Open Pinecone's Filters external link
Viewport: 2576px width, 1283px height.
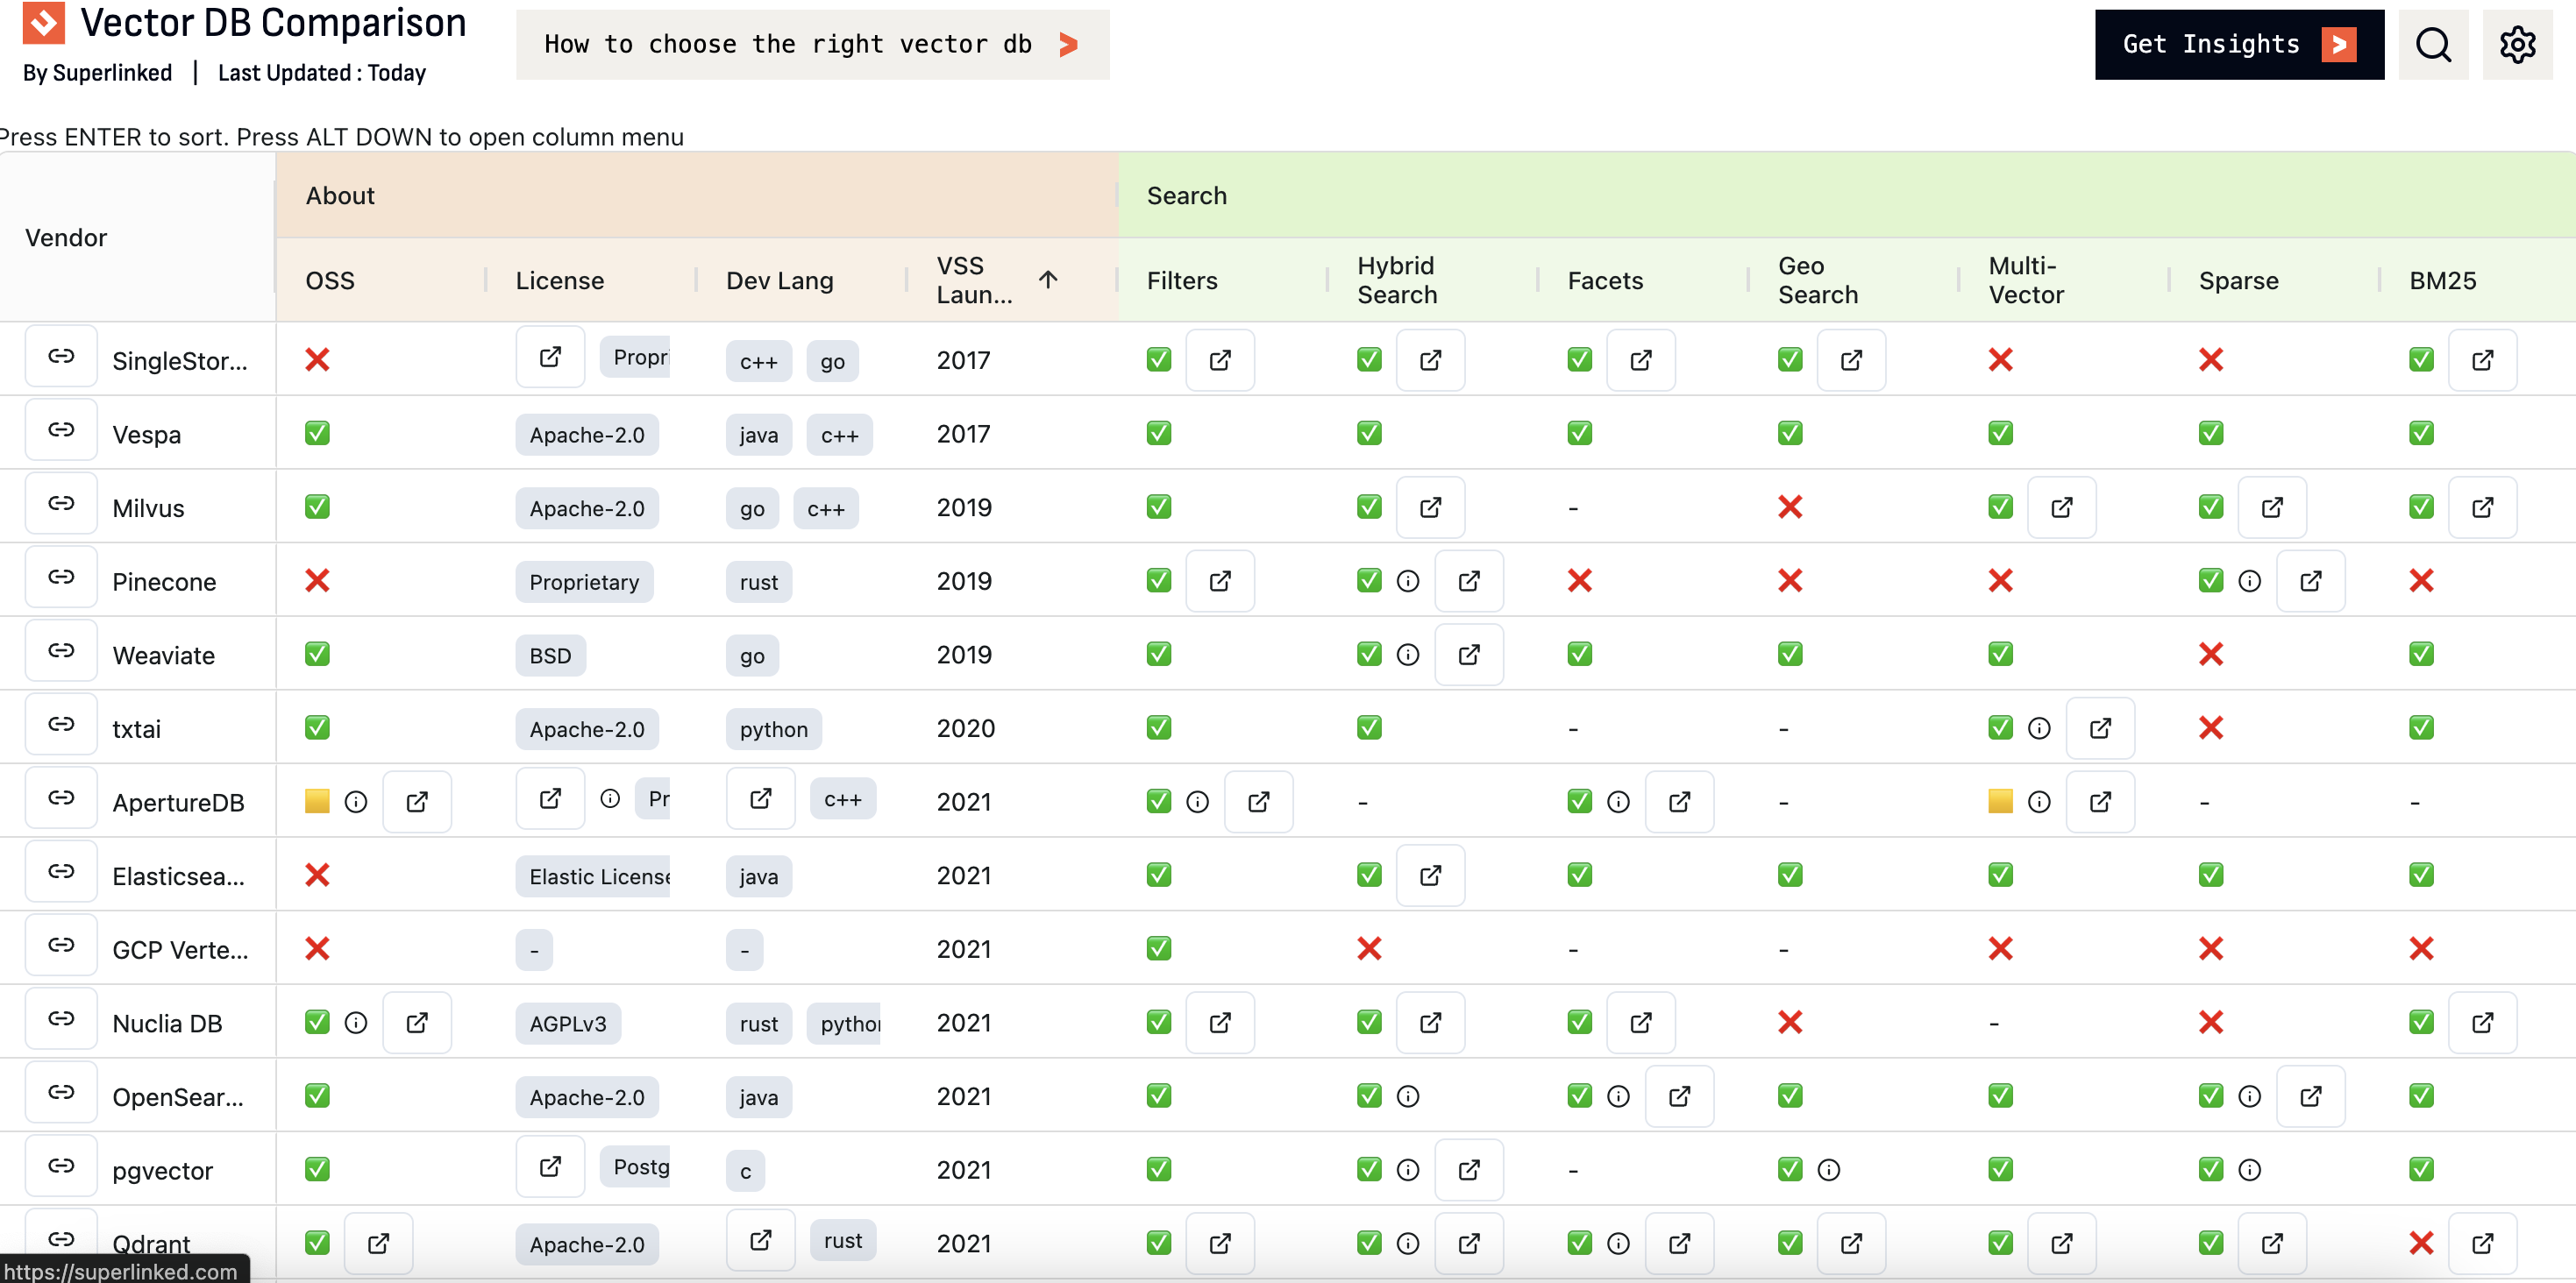pyautogui.click(x=1220, y=580)
